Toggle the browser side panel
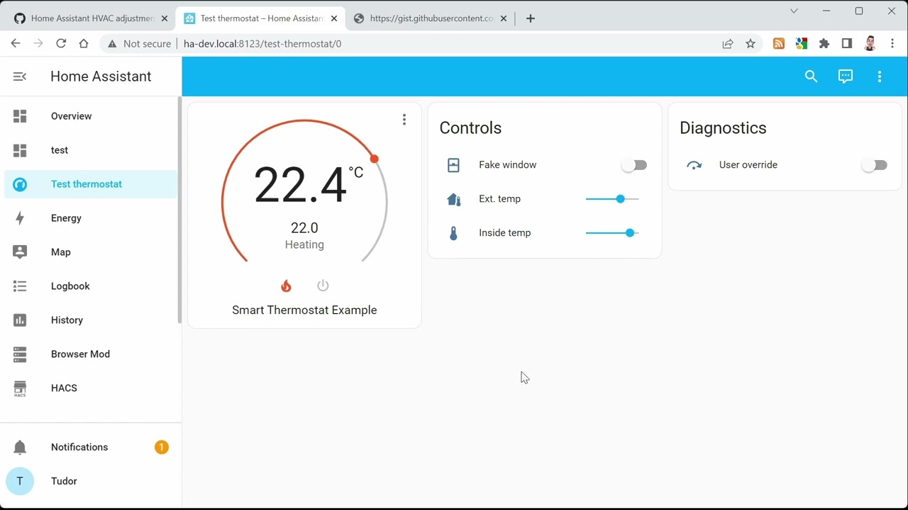This screenshot has width=908, height=510. pyautogui.click(x=847, y=44)
